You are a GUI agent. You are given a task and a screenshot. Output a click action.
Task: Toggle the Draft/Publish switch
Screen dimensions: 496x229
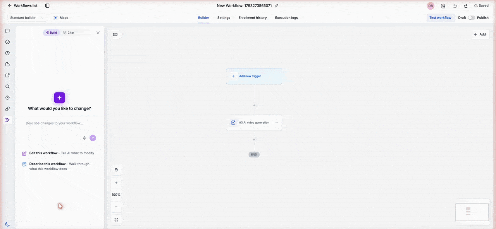coord(472,18)
